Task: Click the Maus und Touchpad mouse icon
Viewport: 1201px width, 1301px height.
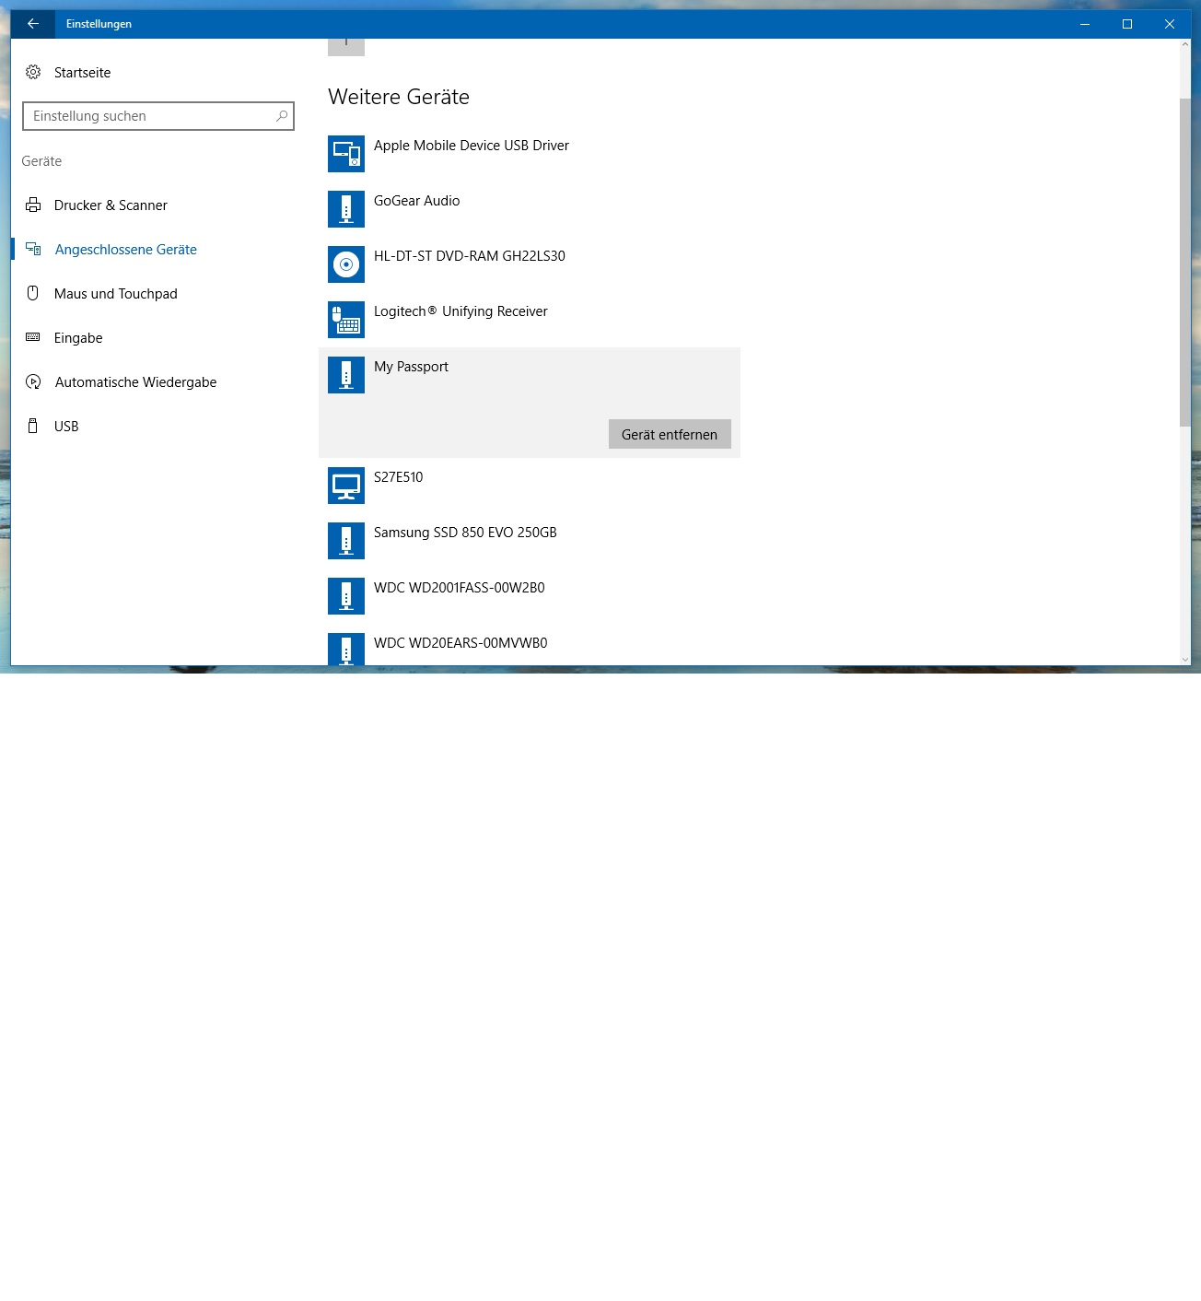Action: 33,293
